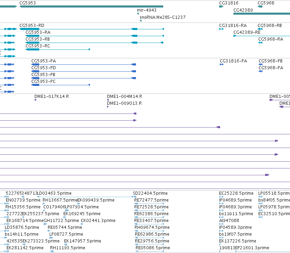Select EST bs14h11.5prime
Viewport: 290px width, 253px height.
(21, 234)
